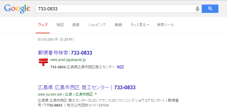Click the blue magnifier search button

(210, 9)
